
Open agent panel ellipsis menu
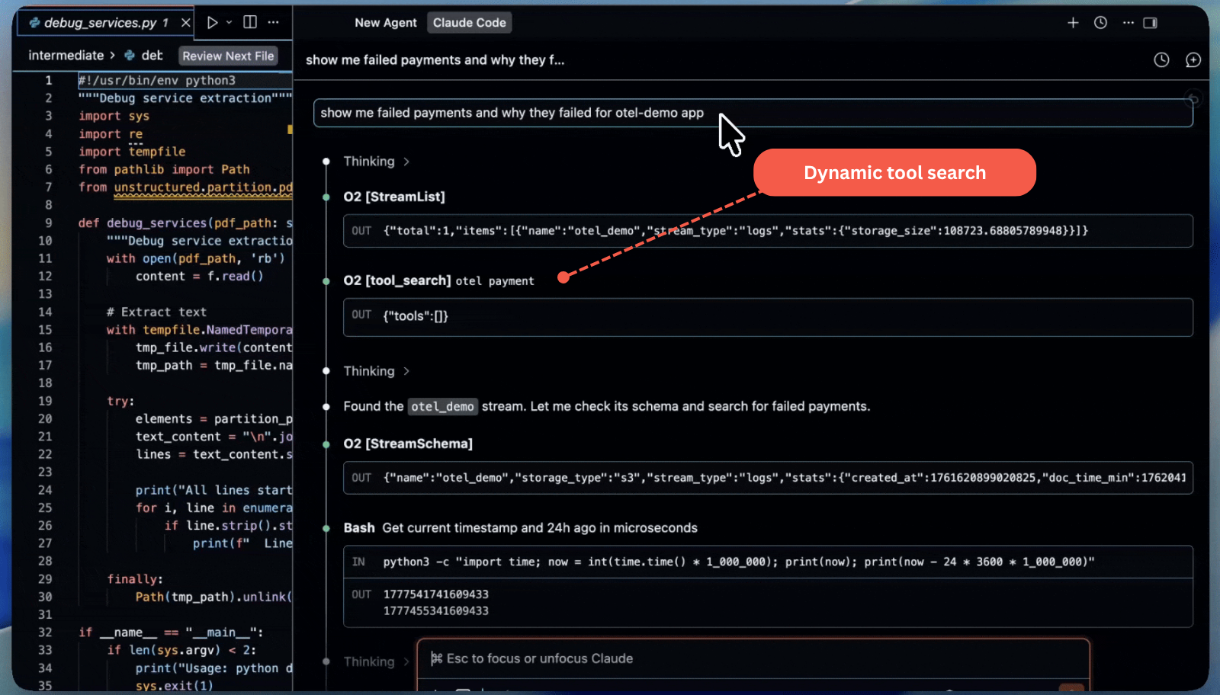click(1128, 23)
